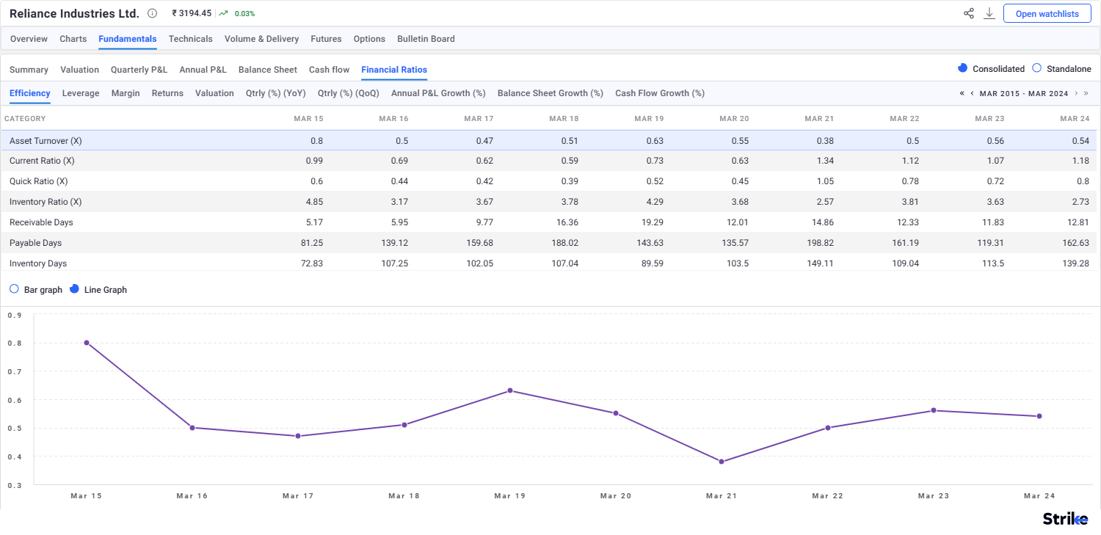This screenshot has height=535, width=1101.
Task: Select the Leverage ratio filter
Action: pos(81,93)
